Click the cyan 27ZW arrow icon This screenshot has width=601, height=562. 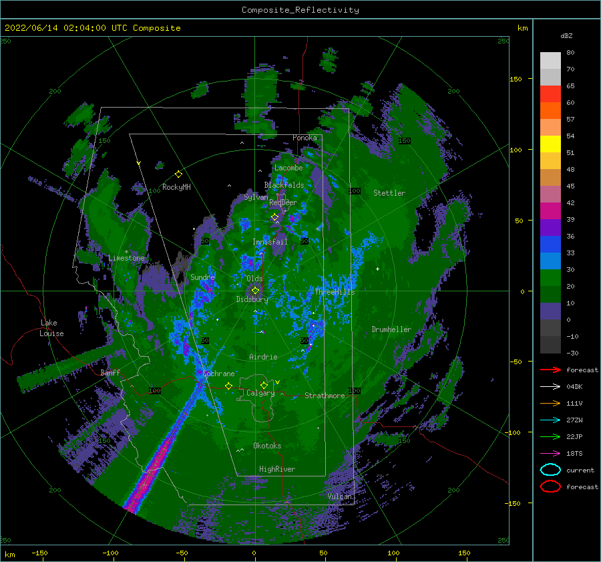550,420
